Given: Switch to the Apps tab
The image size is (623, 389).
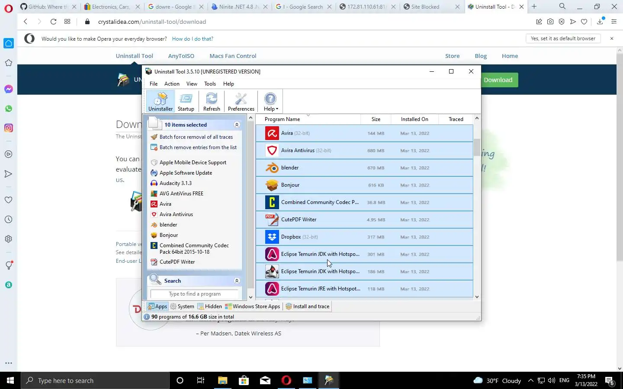Looking at the screenshot, I should (157, 306).
